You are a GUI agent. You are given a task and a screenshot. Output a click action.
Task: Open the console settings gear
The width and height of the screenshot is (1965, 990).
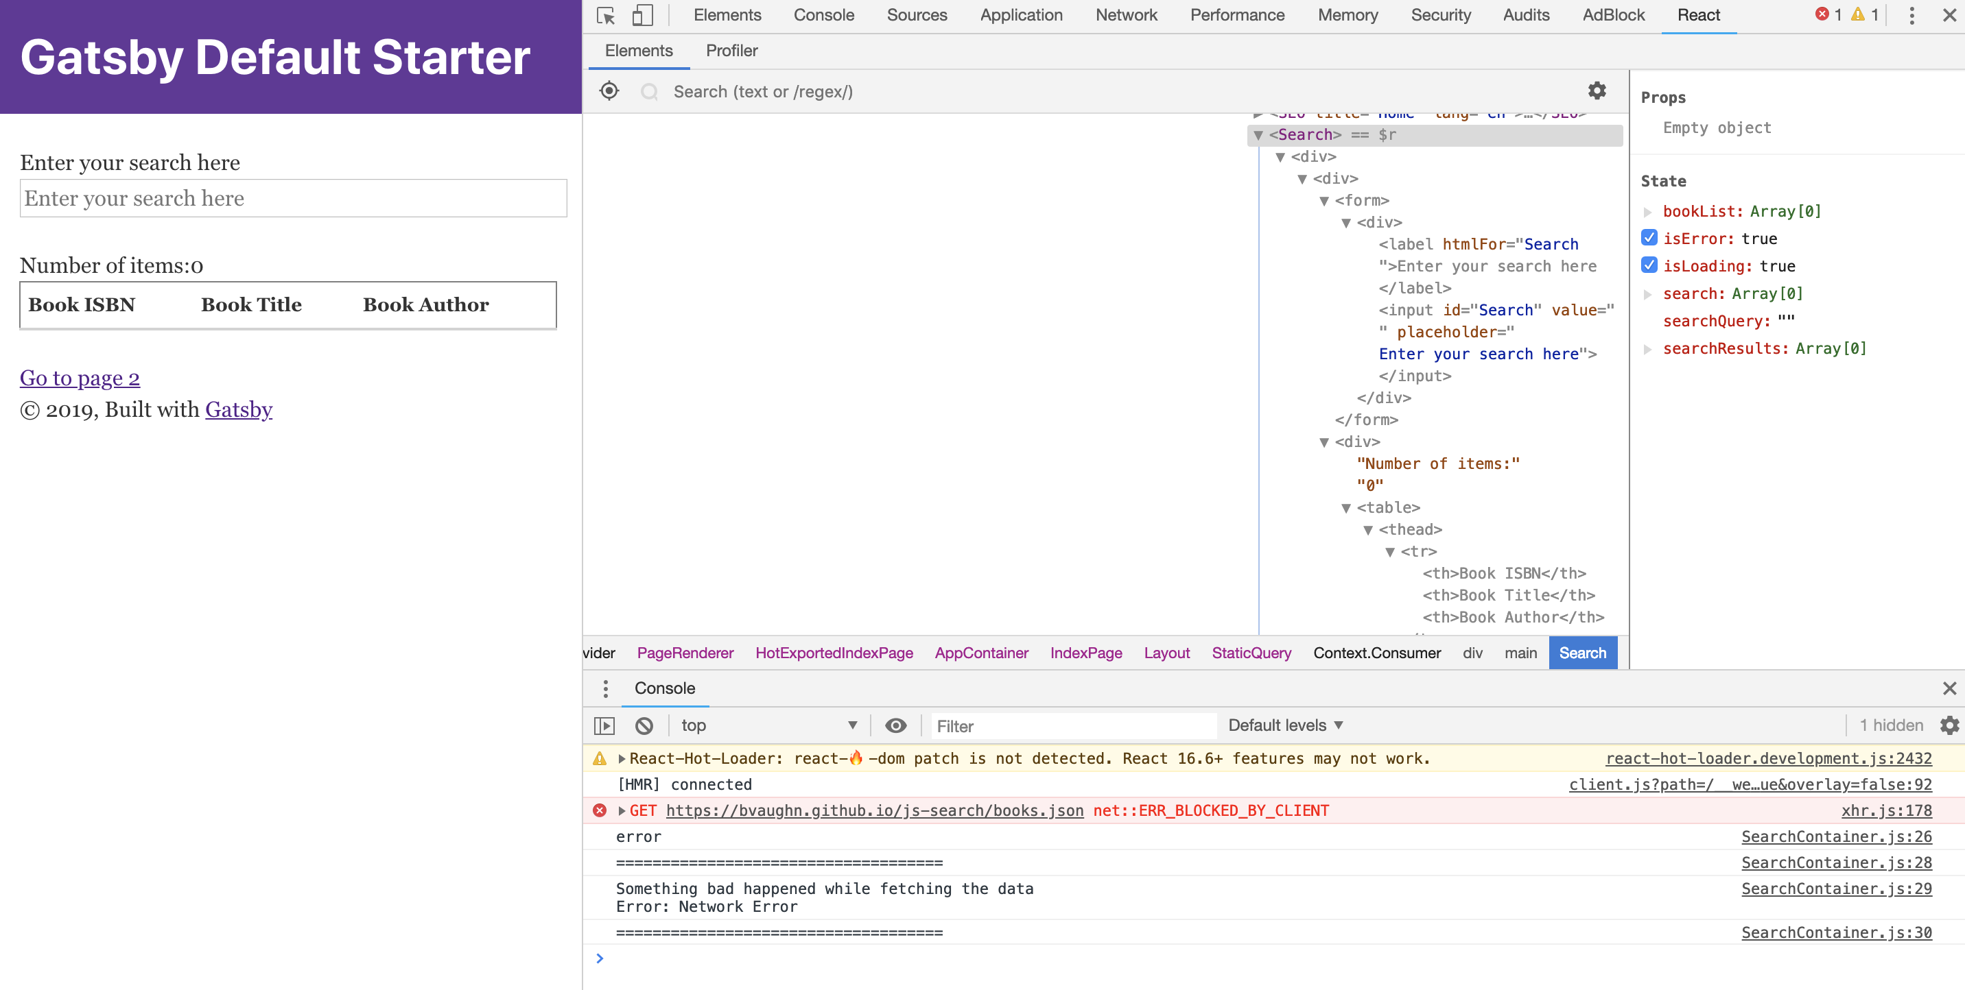coord(1950,725)
